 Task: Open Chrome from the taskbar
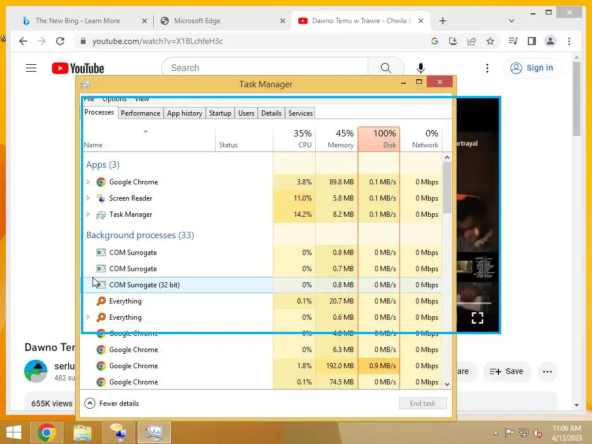pos(47,432)
